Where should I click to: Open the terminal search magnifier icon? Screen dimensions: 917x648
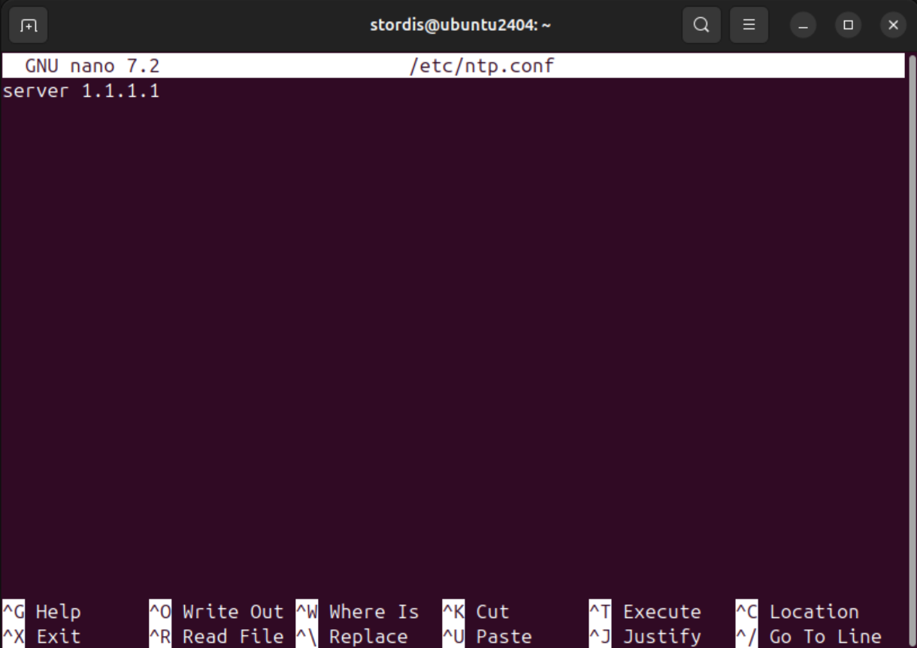tap(701, 26)
